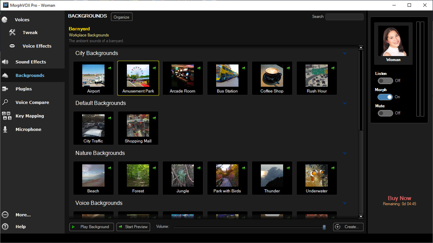The image size is (433, 243).
Task: Pick the City Traffic background
Action: coord(93,128)
